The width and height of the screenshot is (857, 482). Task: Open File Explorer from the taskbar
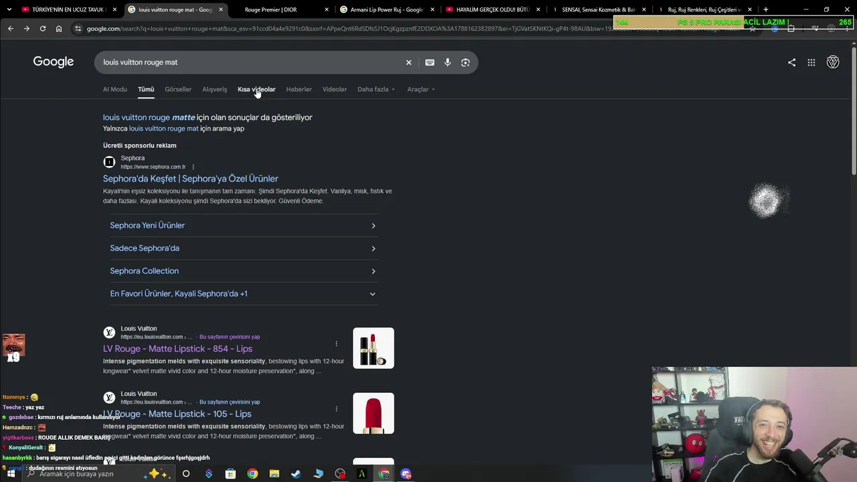pos(275,474)
